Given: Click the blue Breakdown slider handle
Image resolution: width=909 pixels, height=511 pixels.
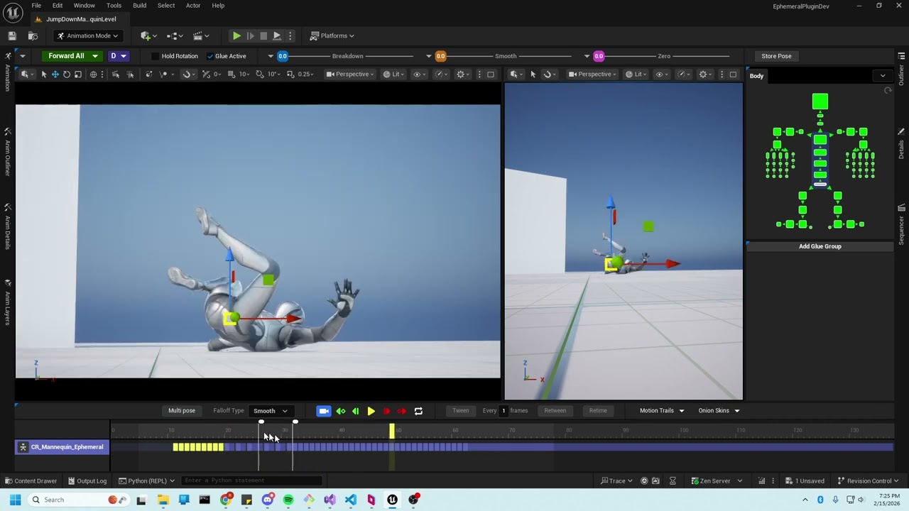Looking at the screenshot, I should pos(283,56).
